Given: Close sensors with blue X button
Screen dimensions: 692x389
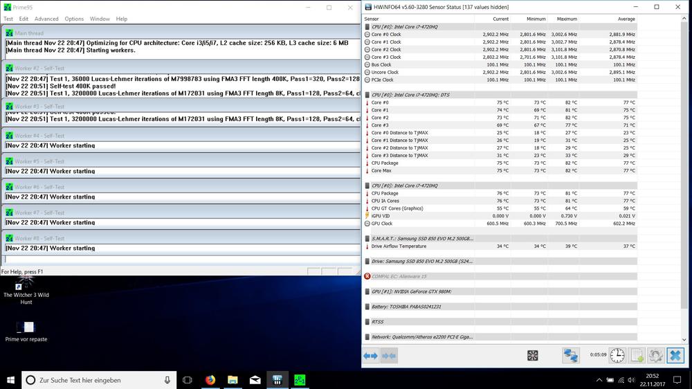Looking at the screenshot, I should 675,356.
